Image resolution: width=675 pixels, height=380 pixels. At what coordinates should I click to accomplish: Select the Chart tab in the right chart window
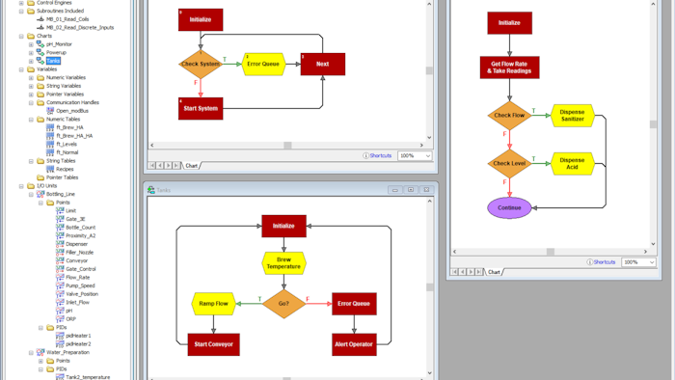(494, 272)
